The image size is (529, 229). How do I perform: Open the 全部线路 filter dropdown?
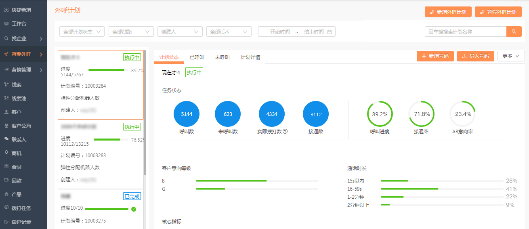(x=131, y=32)
